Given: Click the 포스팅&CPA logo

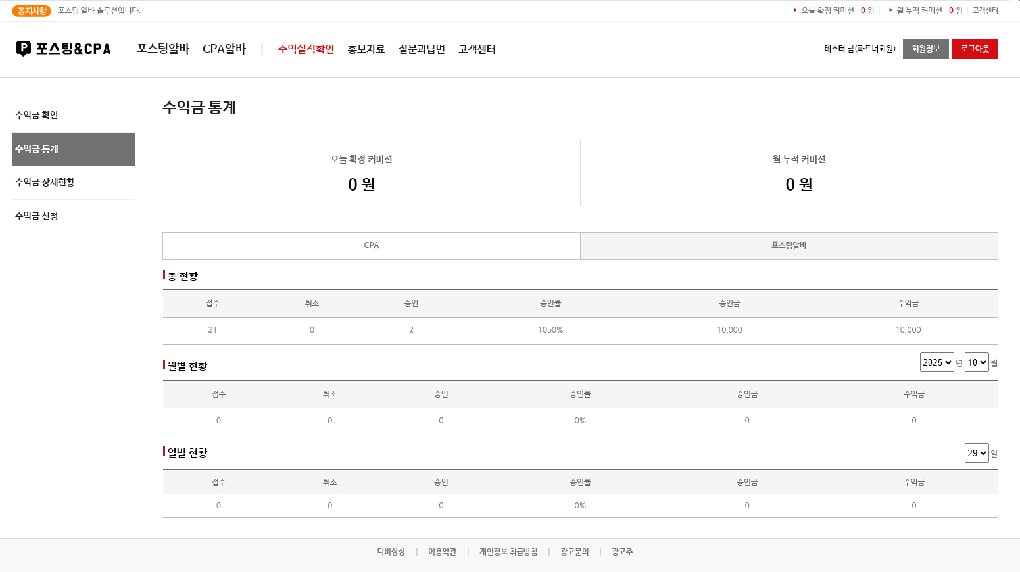Looking at the screenshot, I should (x=63, y=49).
